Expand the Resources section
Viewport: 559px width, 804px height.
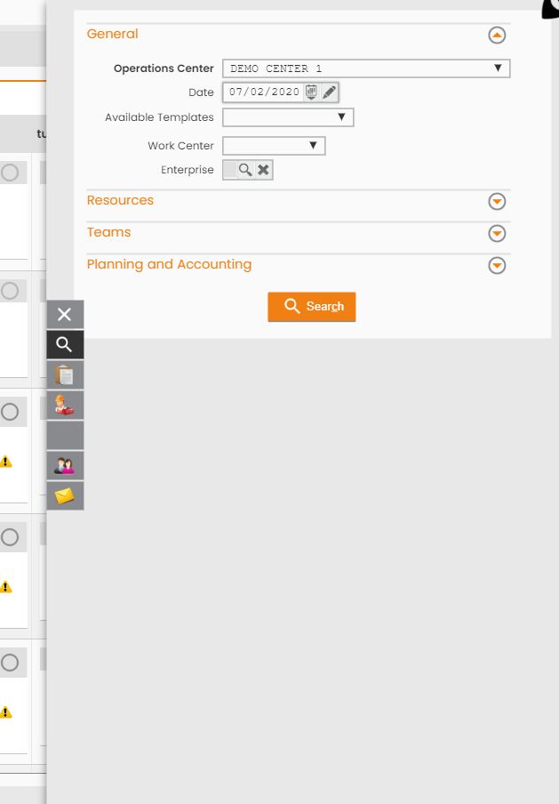pos(497,202)
